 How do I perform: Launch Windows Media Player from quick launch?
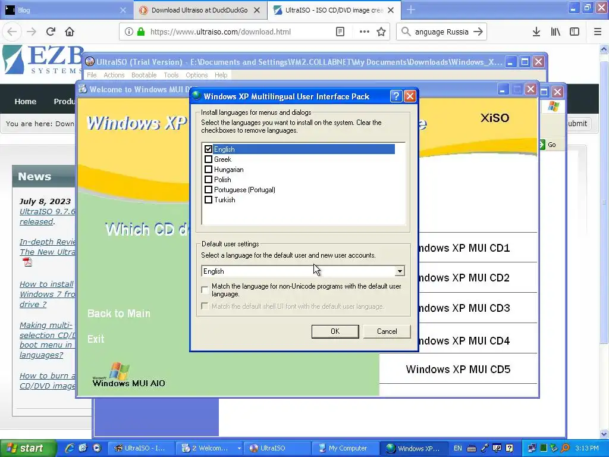click(97, 448)
